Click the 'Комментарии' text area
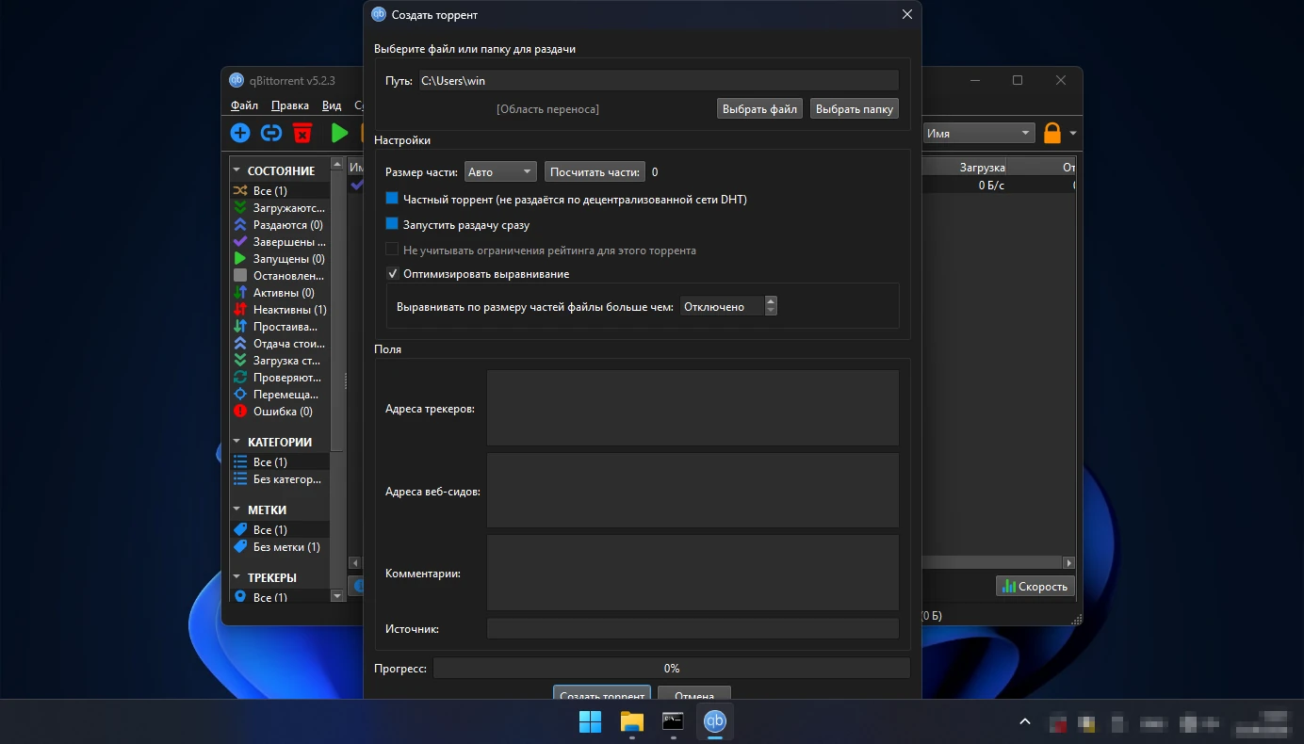 point(693,574)
